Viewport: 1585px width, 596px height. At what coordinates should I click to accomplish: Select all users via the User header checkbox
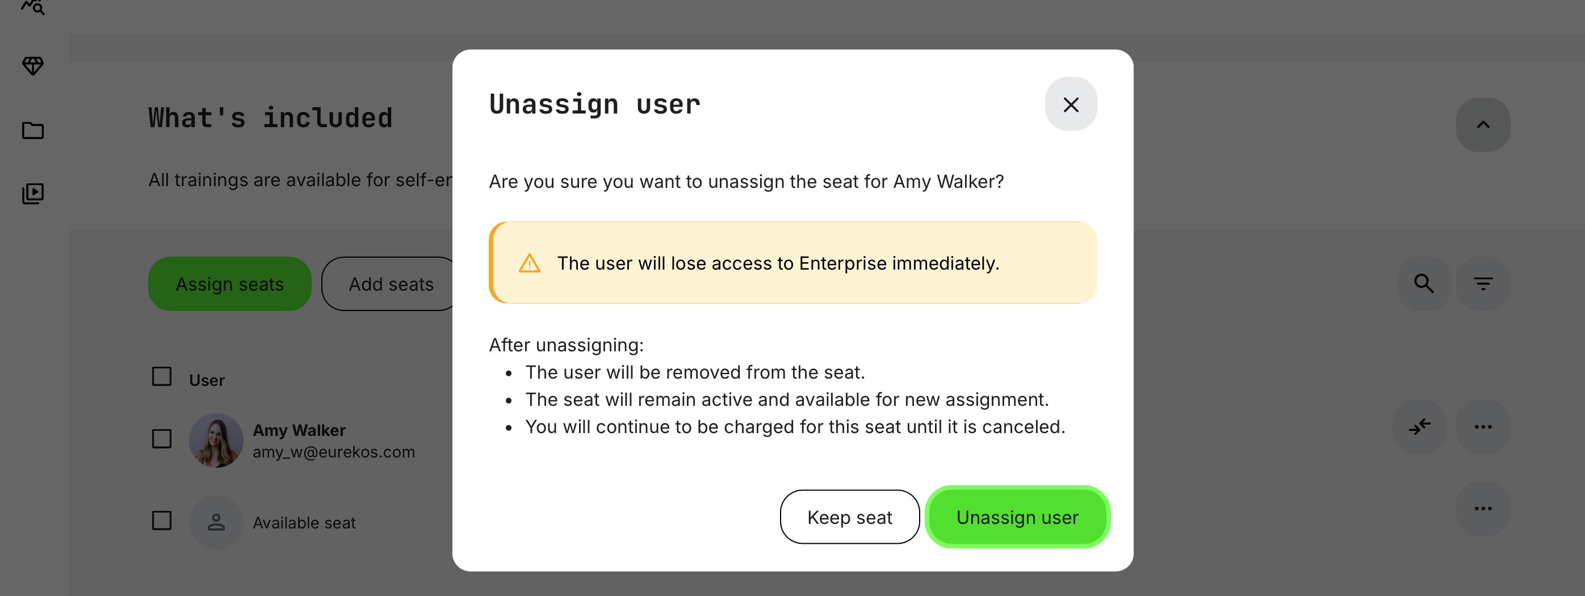(x=161, y=376)
